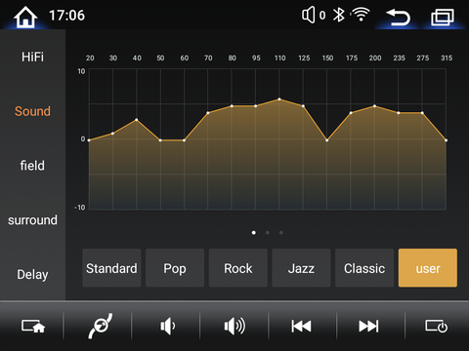
Task: Open the HiFi tab
Action: pyautogui.click(x=32, y=57)
